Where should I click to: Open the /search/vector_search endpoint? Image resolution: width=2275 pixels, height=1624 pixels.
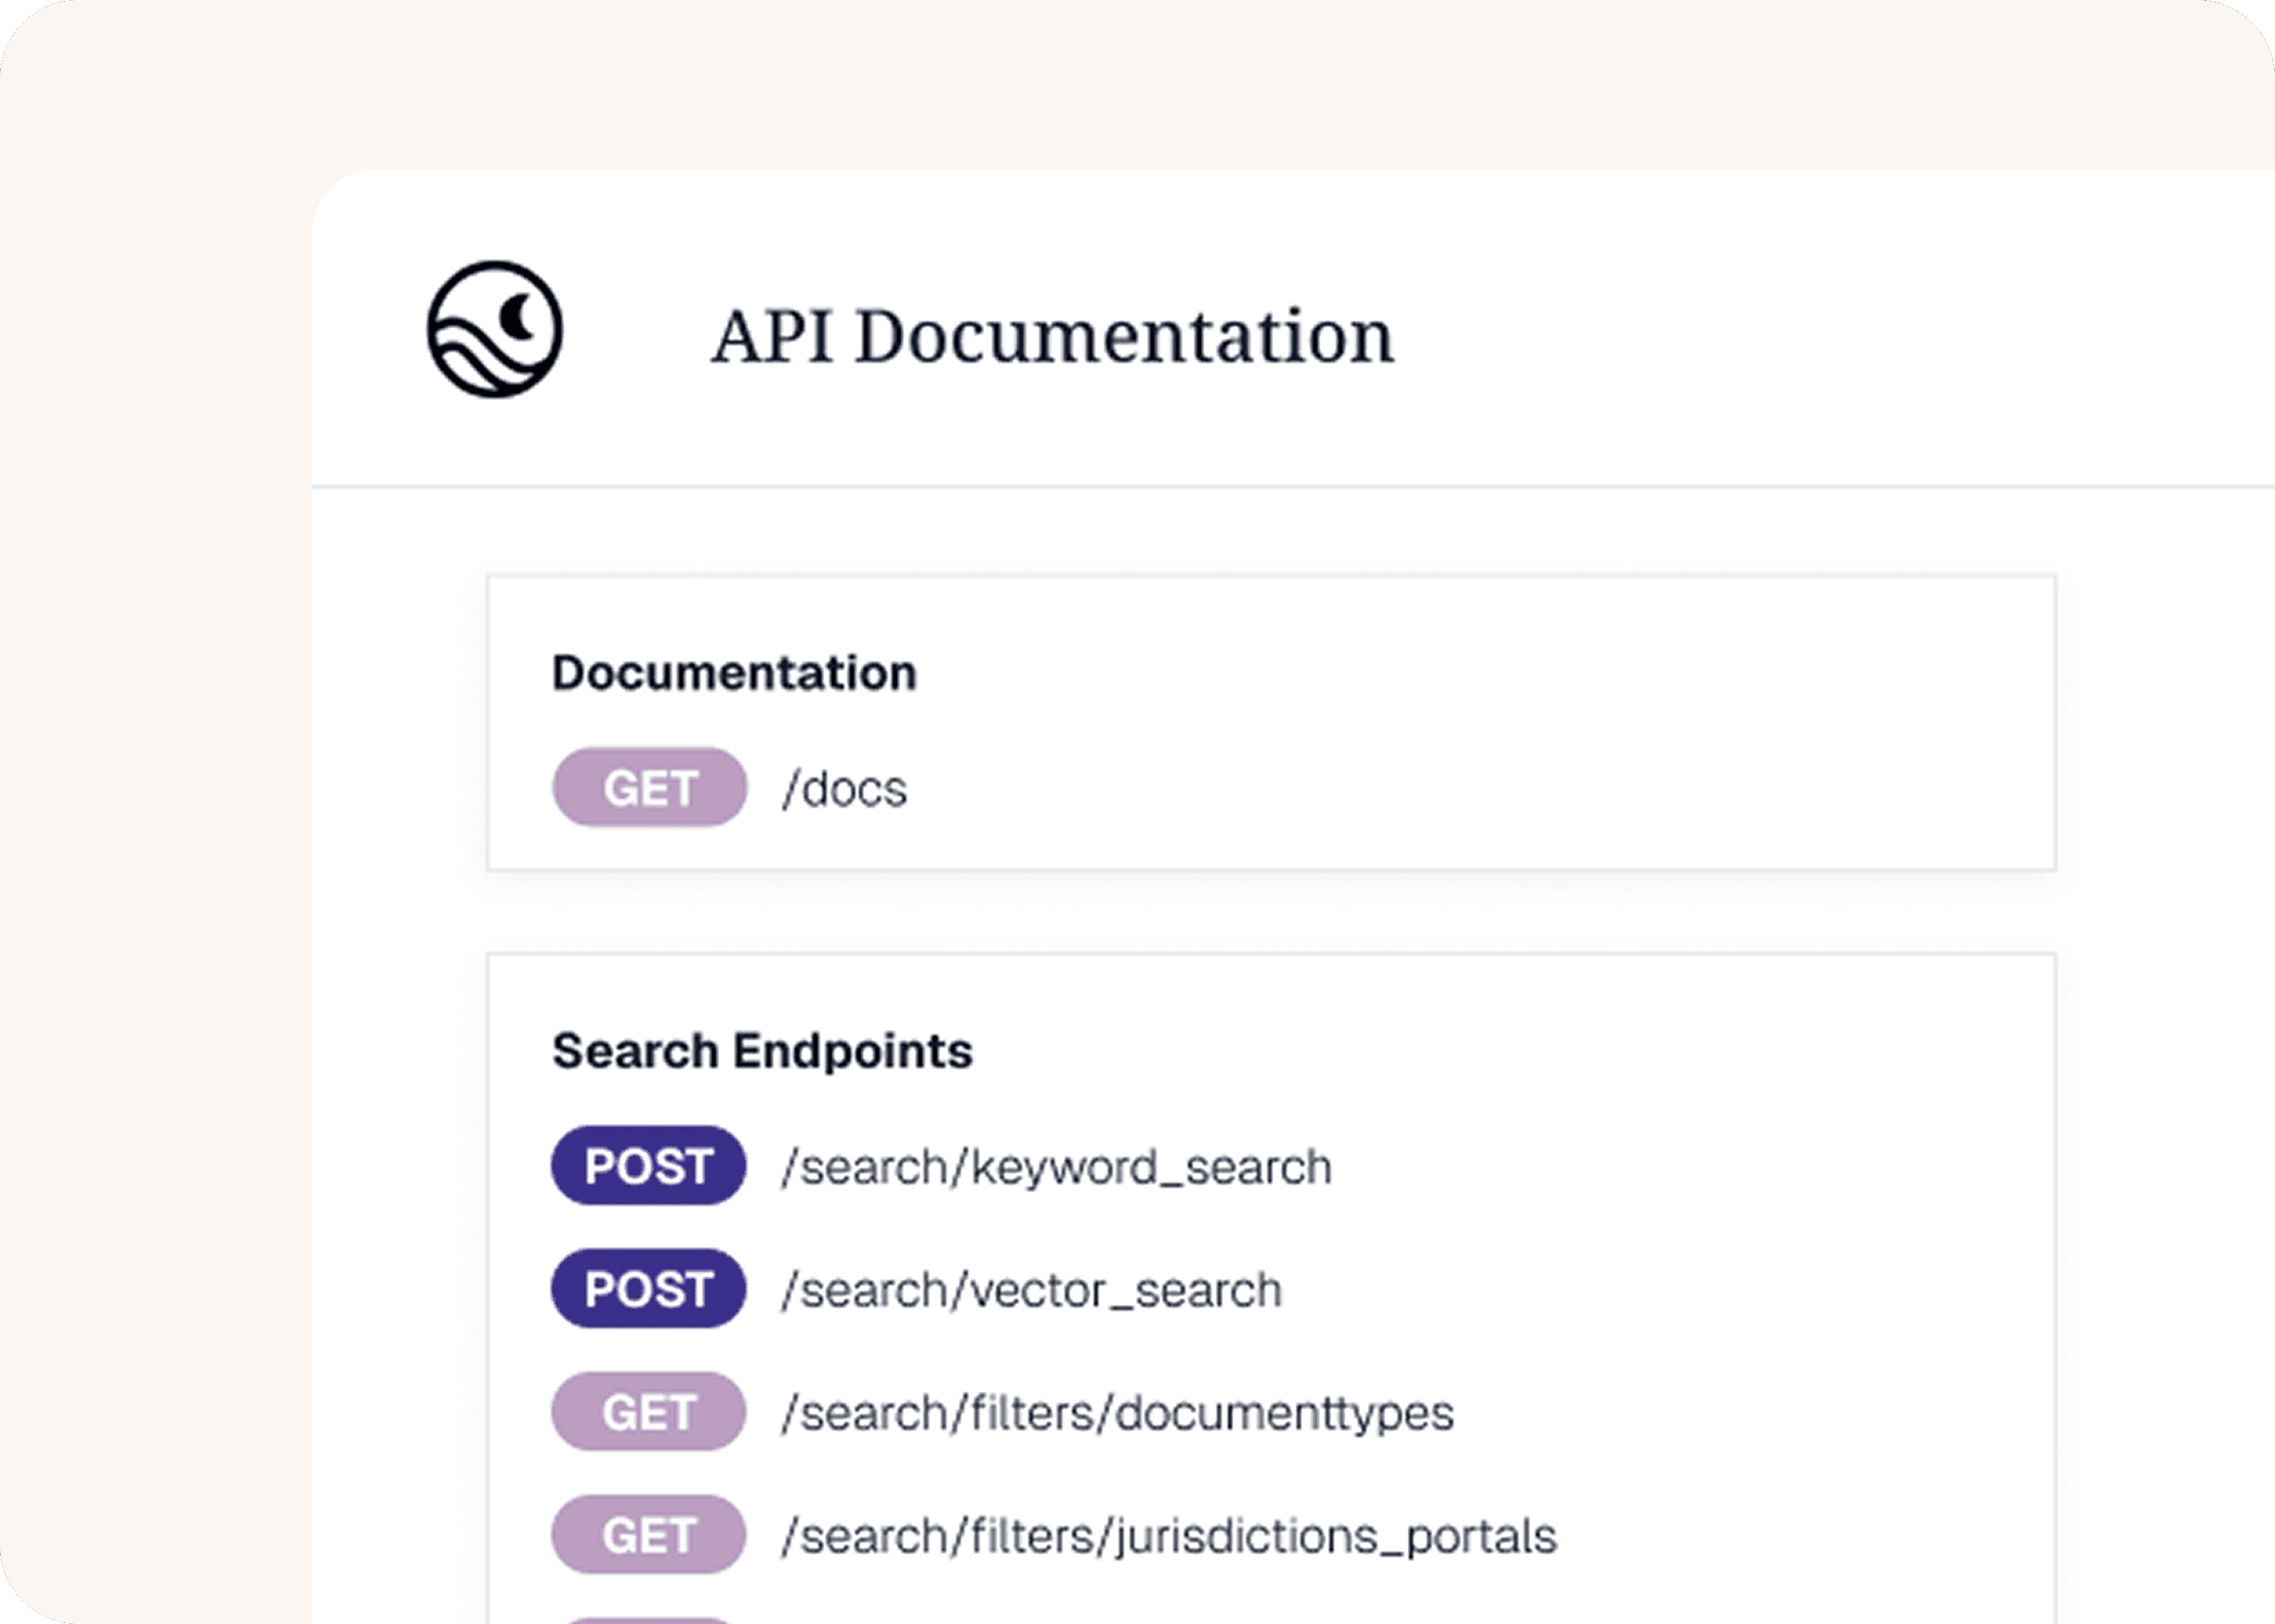[1031, 1290]
